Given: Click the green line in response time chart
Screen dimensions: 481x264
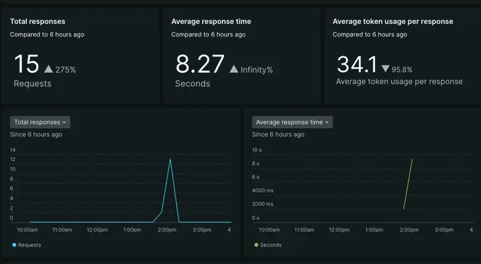Looking at the screenshot, I should [408, 184].
